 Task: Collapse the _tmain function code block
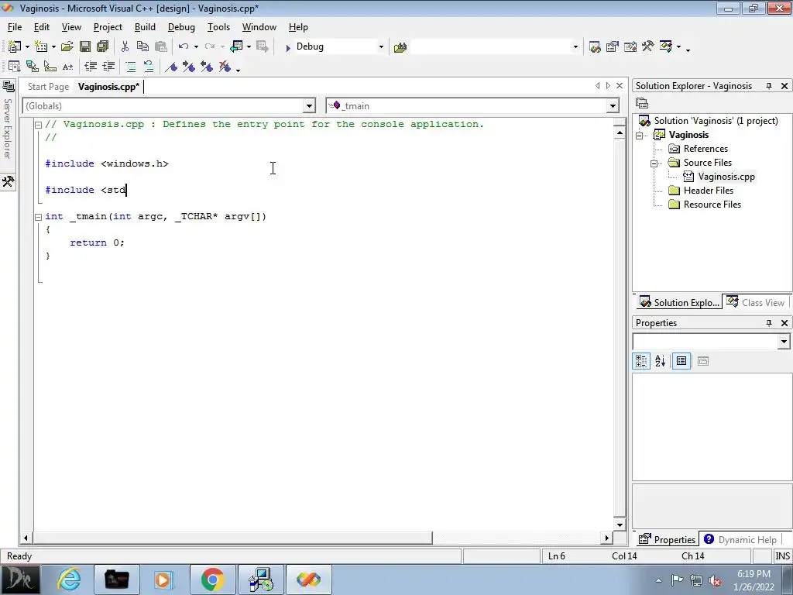tap(38, 217)
